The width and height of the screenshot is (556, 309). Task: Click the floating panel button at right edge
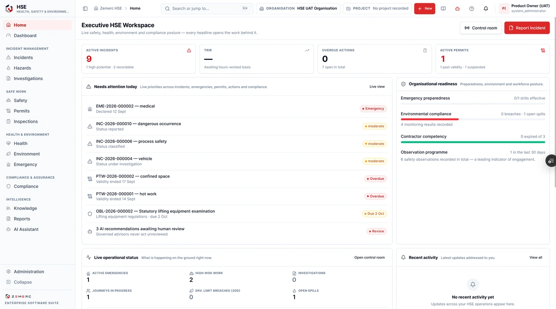pyautogui.click(x=551, y=161)
